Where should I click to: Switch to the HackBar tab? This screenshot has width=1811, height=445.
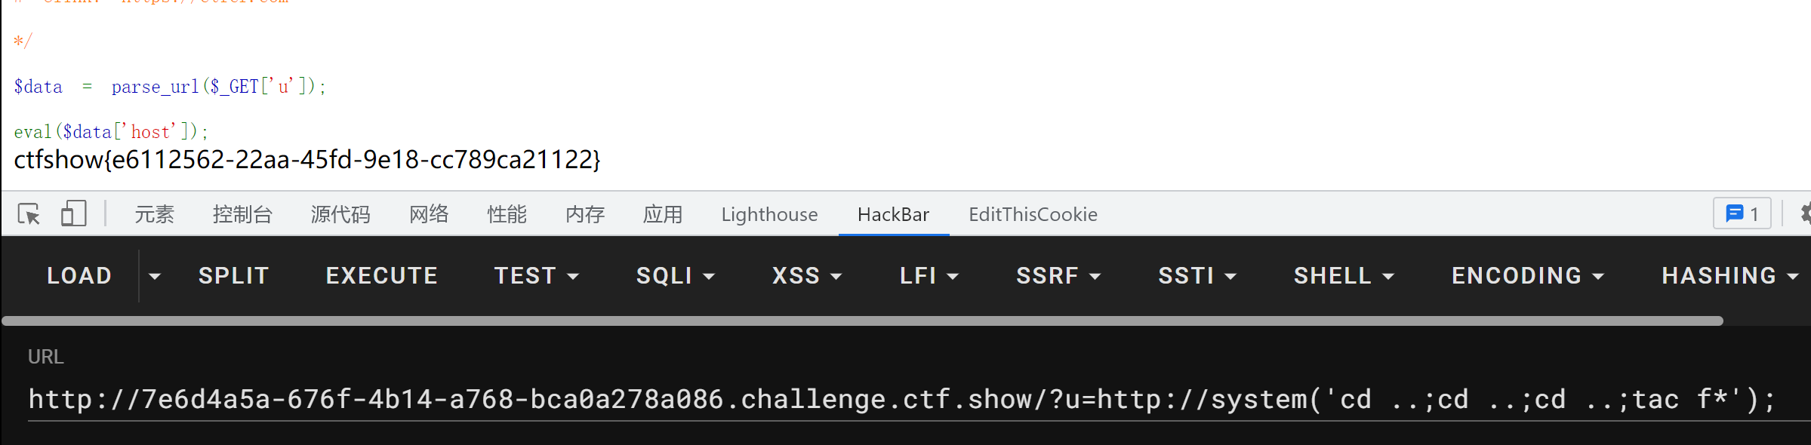[893, 215]
